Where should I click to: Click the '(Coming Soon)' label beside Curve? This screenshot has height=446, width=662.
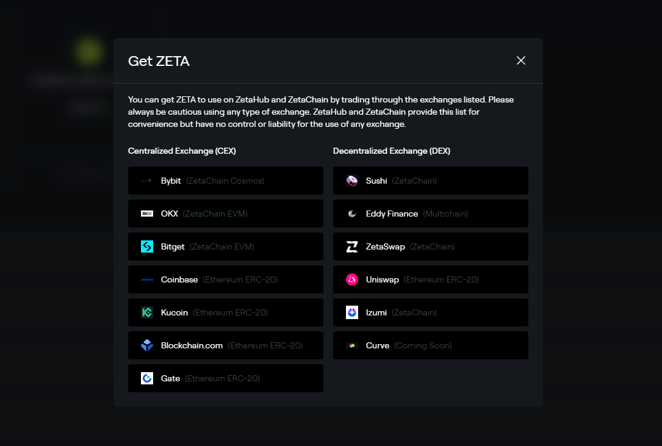pyautogui.click(x=423, y=345)
